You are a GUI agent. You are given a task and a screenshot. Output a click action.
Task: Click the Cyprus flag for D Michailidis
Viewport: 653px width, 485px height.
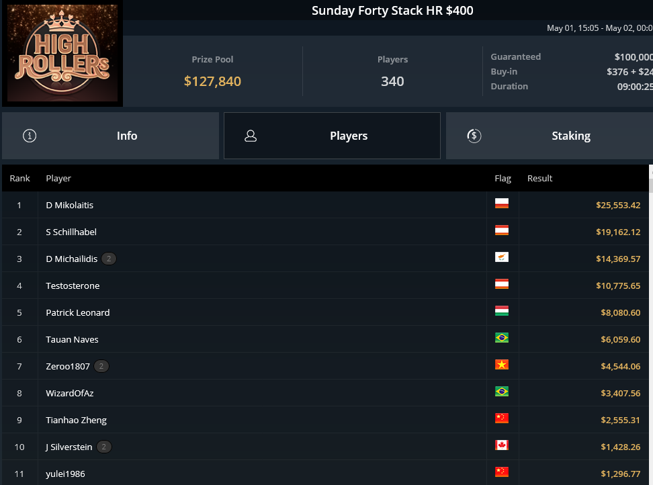click(501, 257)
